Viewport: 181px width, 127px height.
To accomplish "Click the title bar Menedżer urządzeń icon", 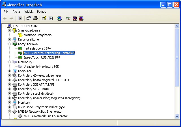I will (4, 5).
